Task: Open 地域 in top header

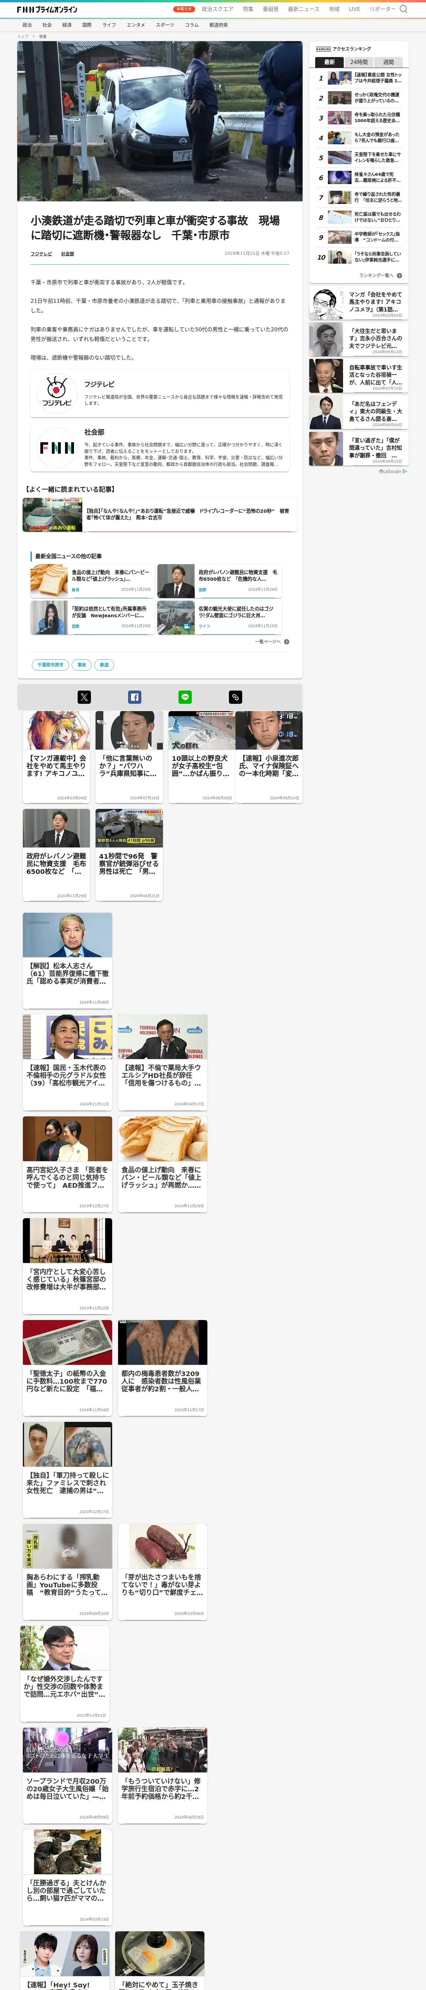Action: pyautogui.click(x=334, y=9)
